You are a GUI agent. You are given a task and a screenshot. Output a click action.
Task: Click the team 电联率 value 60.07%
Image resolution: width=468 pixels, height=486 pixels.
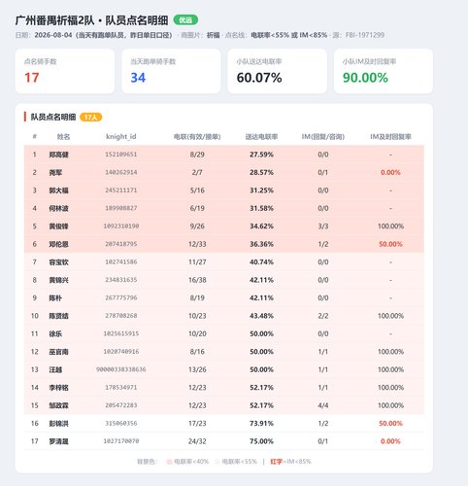click(x=259, y=78)
